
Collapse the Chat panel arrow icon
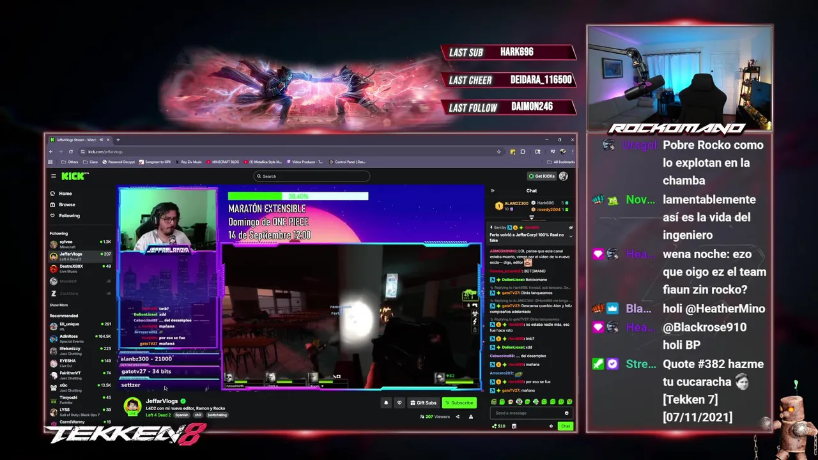coord(492,190)
